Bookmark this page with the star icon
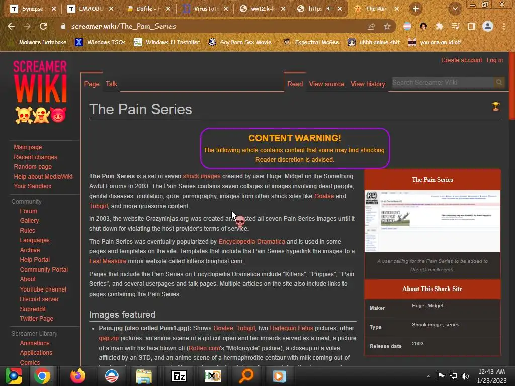The image size is (515, 386). pos(387,26)
